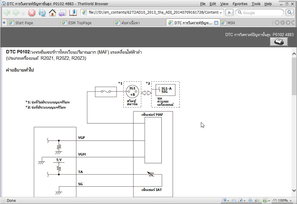Click the printer icon to print
297x204 pixels.
pyautogui.click(x=279, y=42)
